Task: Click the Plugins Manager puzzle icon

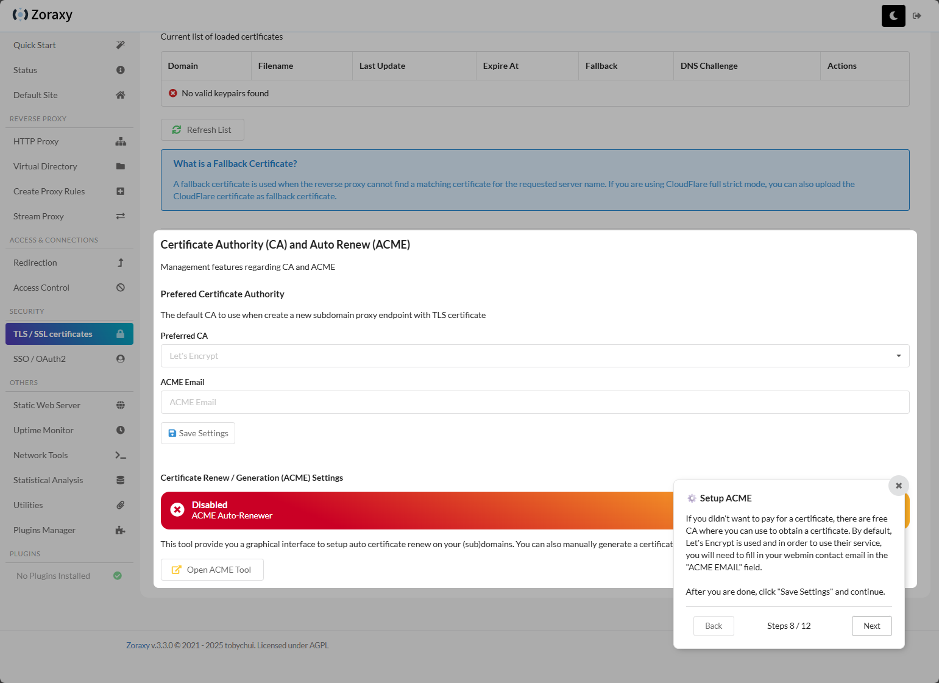Action: point(121,530)
